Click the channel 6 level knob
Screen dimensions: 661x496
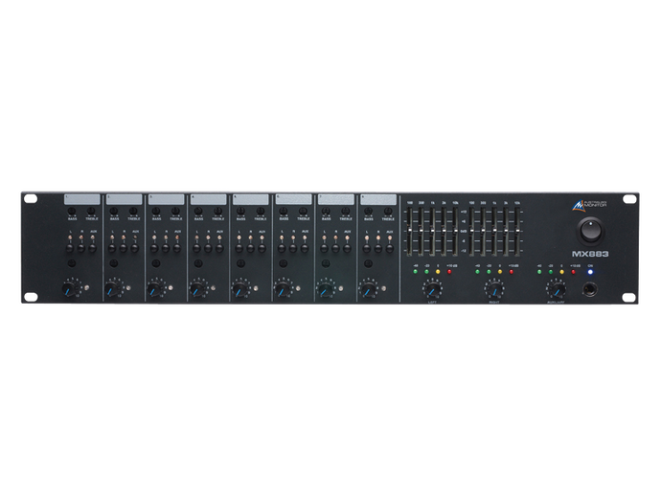pyautogui.click(x=281, y=289)
